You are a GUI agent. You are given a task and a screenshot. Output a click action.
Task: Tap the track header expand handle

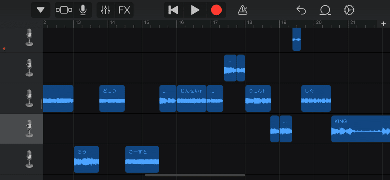41,104
